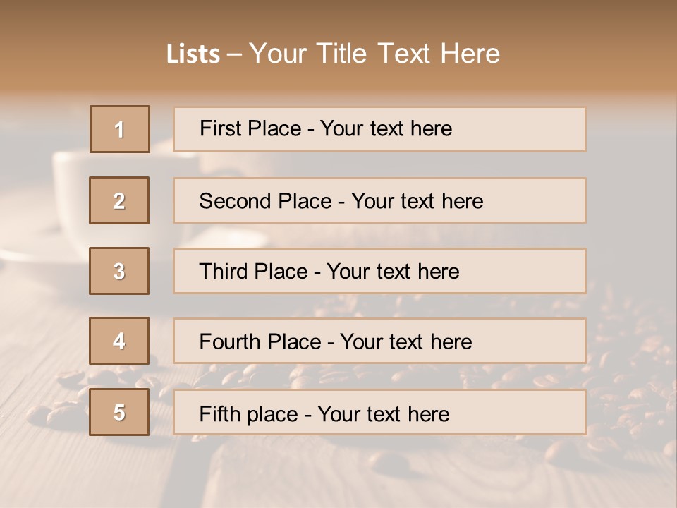Select the "Your Title Text Here" title text
The image size is (677, 508).
pos(374,54)
